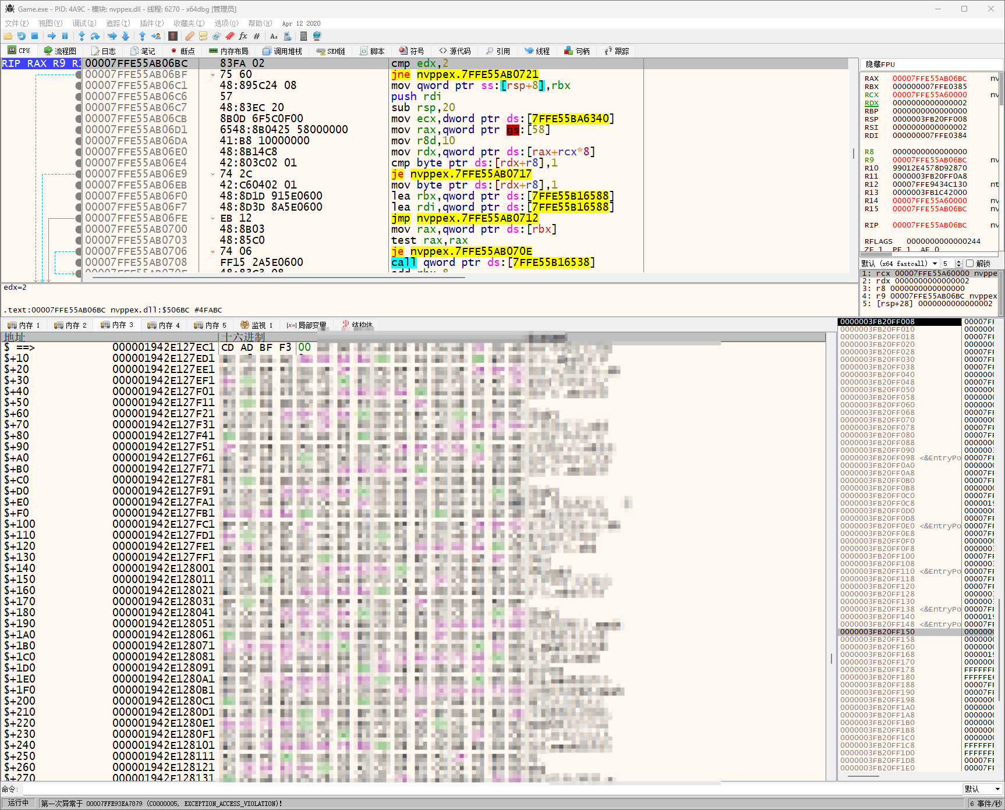
Task: Switch to the 线程 threads tab
Action: [x=537, y=51]
